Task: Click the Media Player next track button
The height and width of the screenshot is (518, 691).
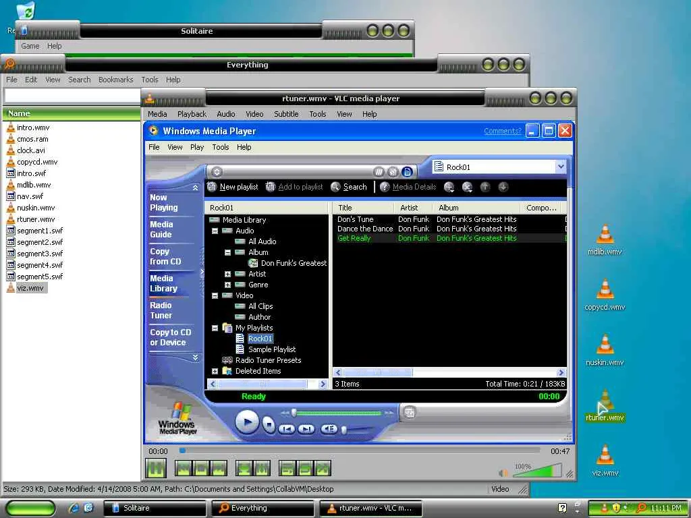Action: click(306, 428)
